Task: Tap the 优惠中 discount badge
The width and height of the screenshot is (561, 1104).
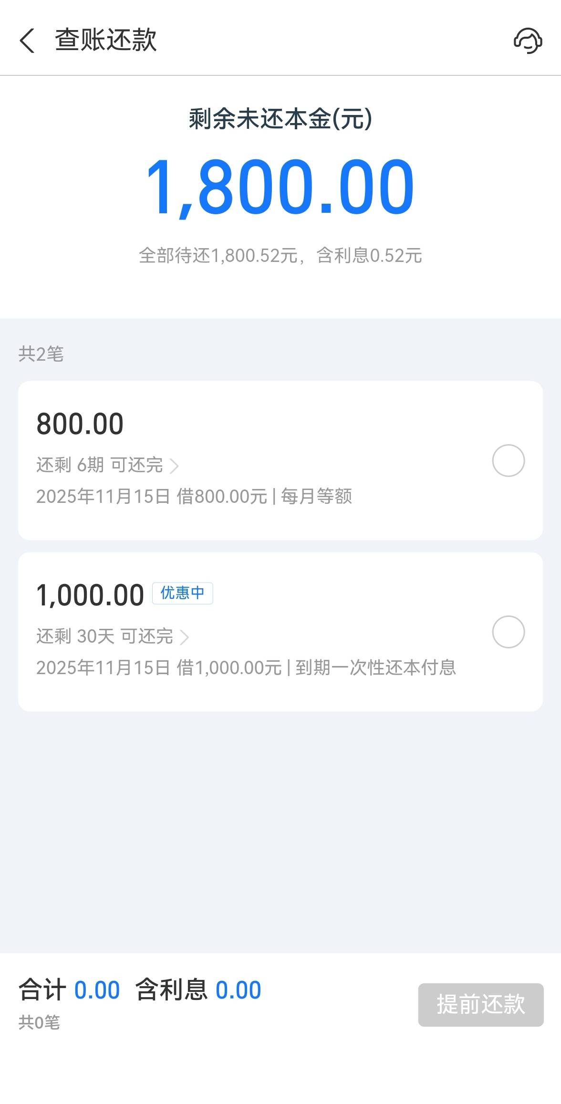Action: (182, 593)
